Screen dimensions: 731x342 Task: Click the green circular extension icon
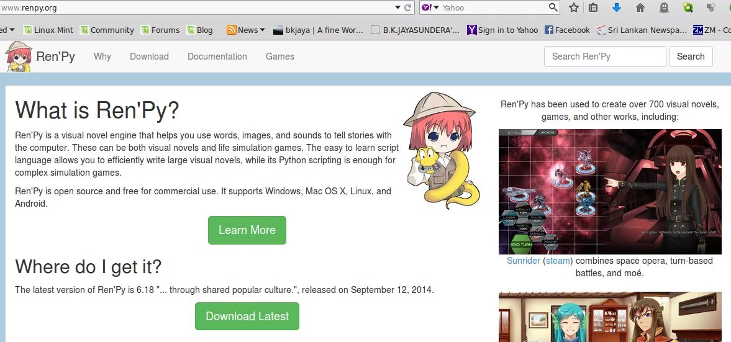(688, 7)
